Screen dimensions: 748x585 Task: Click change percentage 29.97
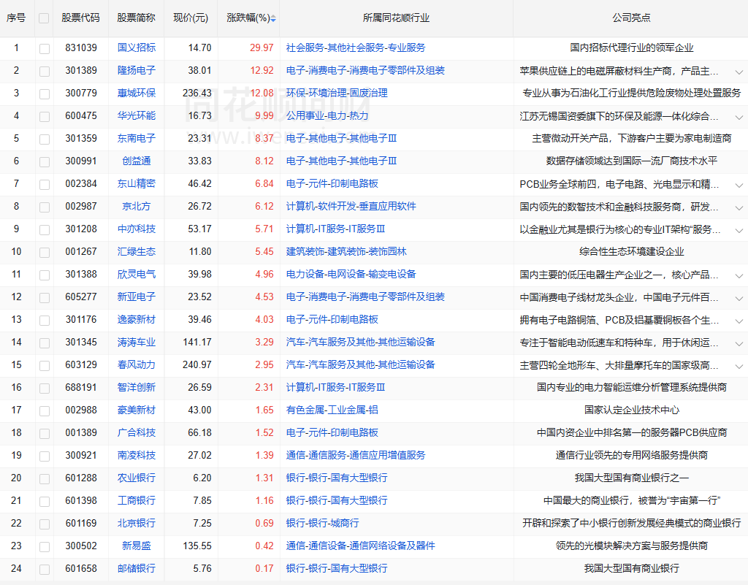(x=262, y=47)
